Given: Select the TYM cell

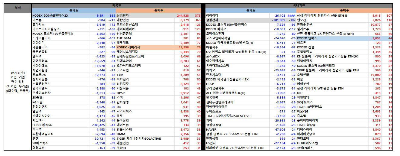Looking at the screenshot, I should (x=145, y=75).
